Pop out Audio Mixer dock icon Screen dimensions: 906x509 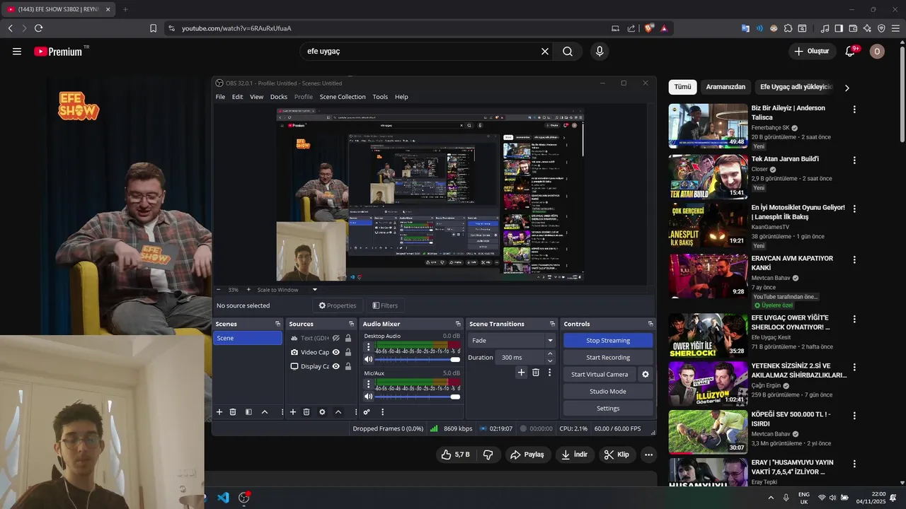pyautogui.click(x=459, y=324)
